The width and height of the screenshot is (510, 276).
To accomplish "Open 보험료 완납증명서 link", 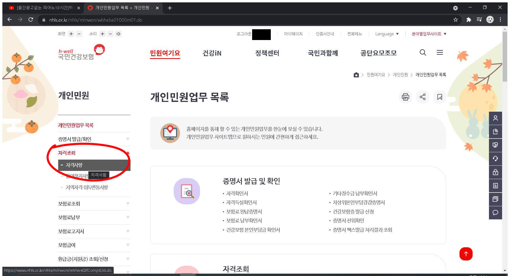I will tap(244, 212).
